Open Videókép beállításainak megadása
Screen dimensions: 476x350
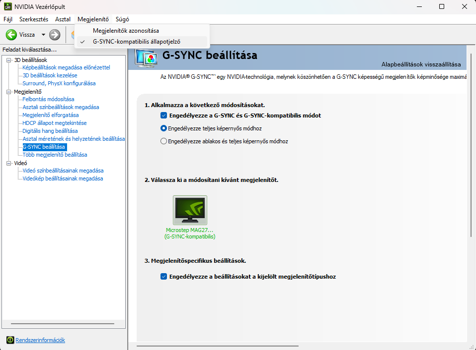tap(63, 178)
